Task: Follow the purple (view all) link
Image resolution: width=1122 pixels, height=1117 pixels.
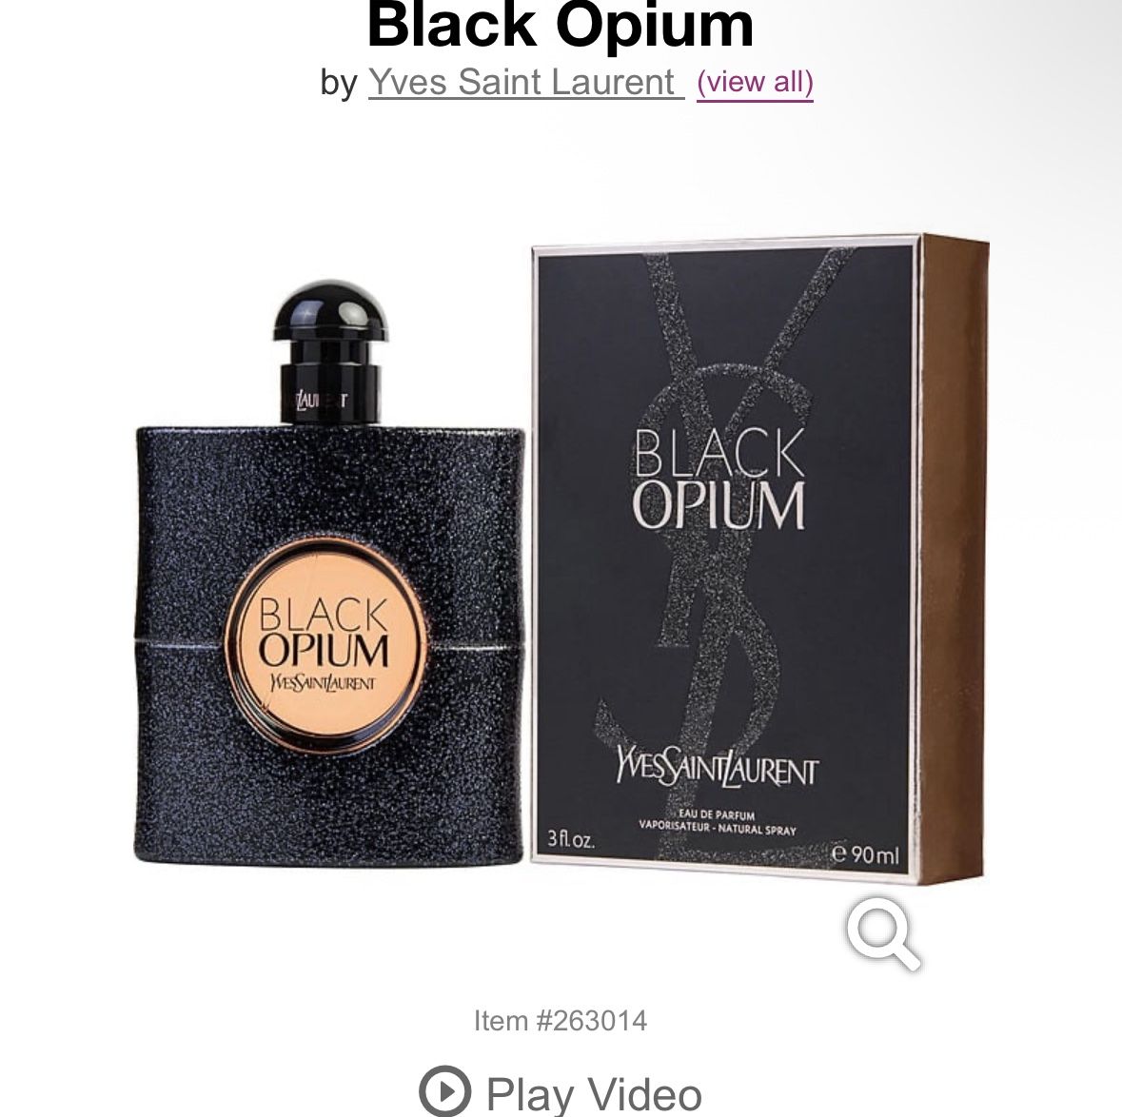Action: (x=755, y=82)
